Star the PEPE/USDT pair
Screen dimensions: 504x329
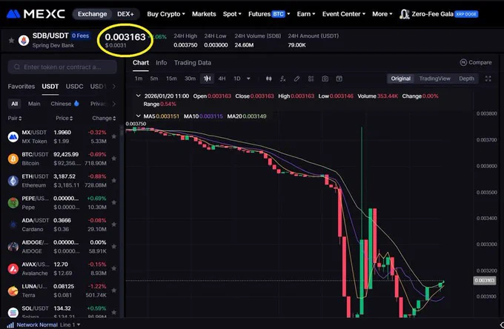(114, 202)
